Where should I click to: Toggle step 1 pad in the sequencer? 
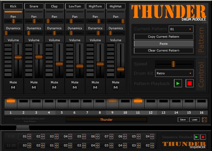click(11, 103)
